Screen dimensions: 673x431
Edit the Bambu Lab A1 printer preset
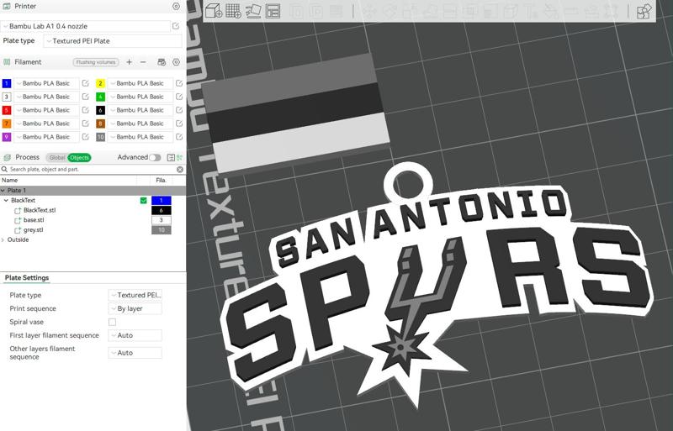coord(176,26)
